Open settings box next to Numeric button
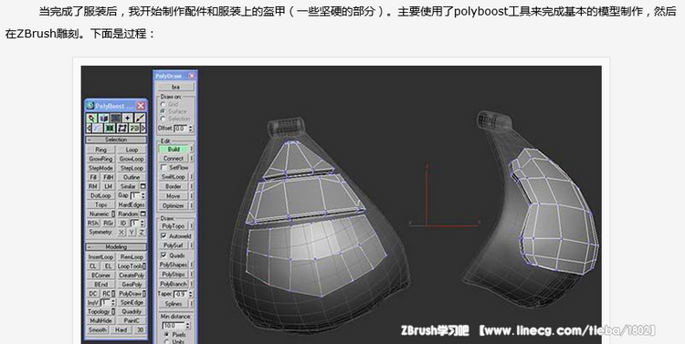Image resolution: width=685 pixels, height=344 pixels. (113, 214)
